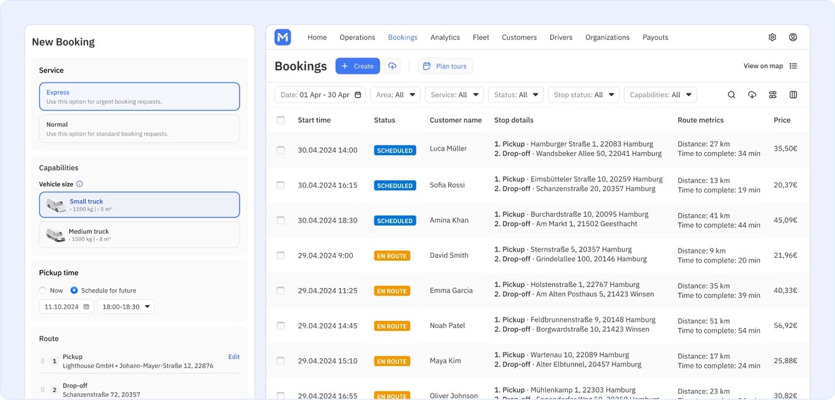Check the Amina Khan booking row
Screen dimensions: 835x400
point(281,220)
